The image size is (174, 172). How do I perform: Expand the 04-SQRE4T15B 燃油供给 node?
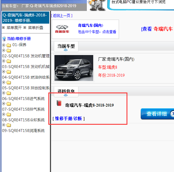(3, 72)
